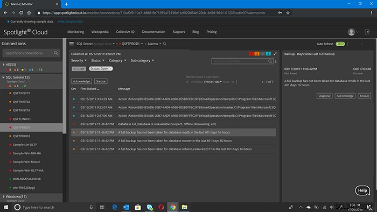Click the Reset filters button
This screenshot has width=377, height=212.
coord(79,69)
